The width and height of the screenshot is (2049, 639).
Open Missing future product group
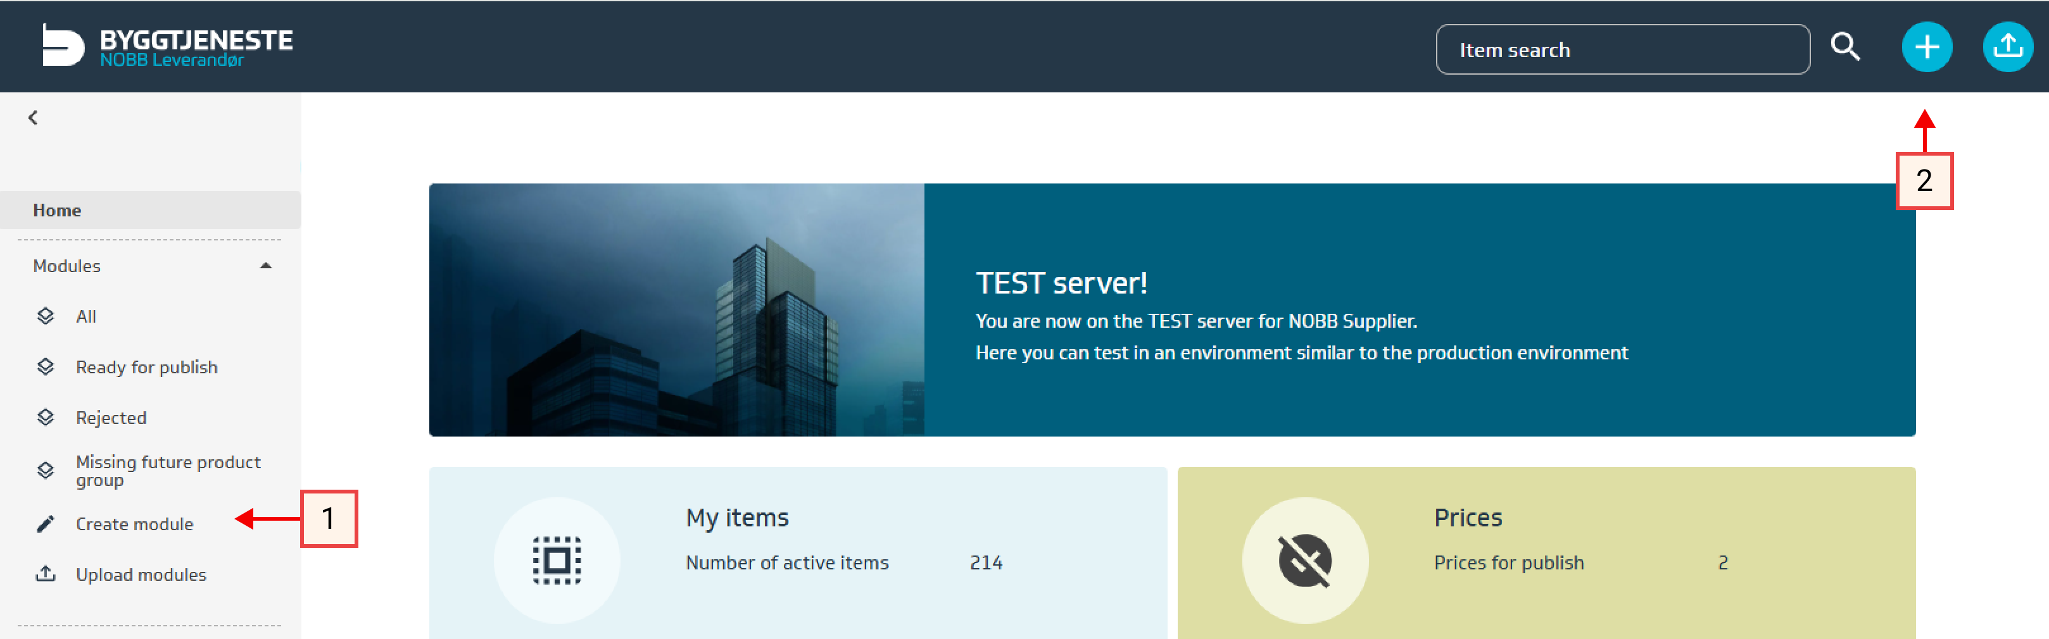(x=168, y=471)
